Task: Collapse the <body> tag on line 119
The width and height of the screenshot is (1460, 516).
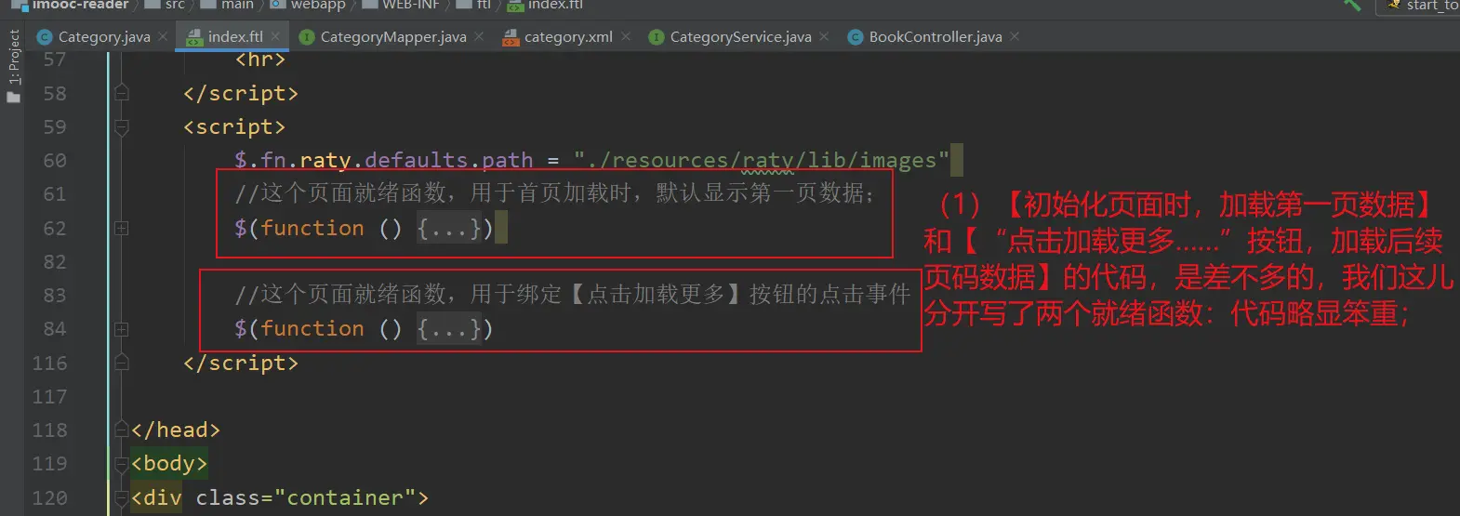Action: 121,463
